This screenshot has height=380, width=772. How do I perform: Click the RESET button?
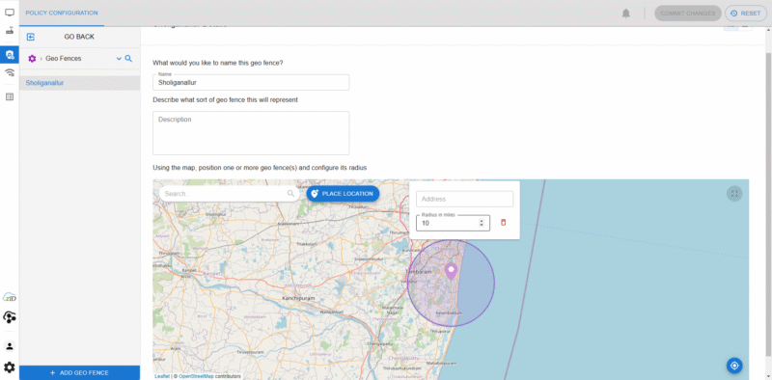point(745,14)
